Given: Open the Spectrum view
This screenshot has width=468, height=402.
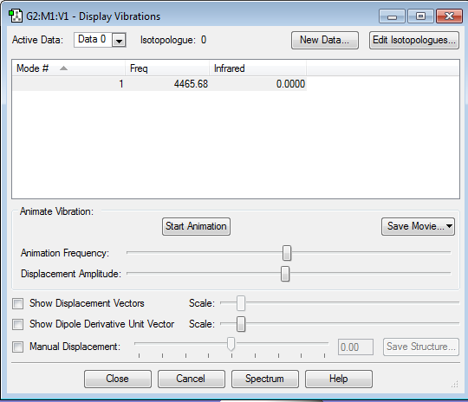Looking at the screenshot, I should point(264,379).
